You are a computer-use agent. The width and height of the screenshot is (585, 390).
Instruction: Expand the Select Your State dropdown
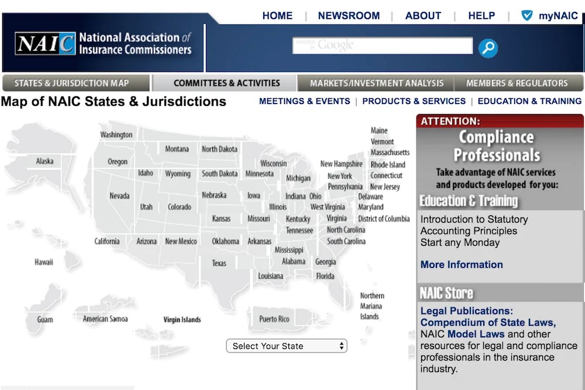(287, 346)
